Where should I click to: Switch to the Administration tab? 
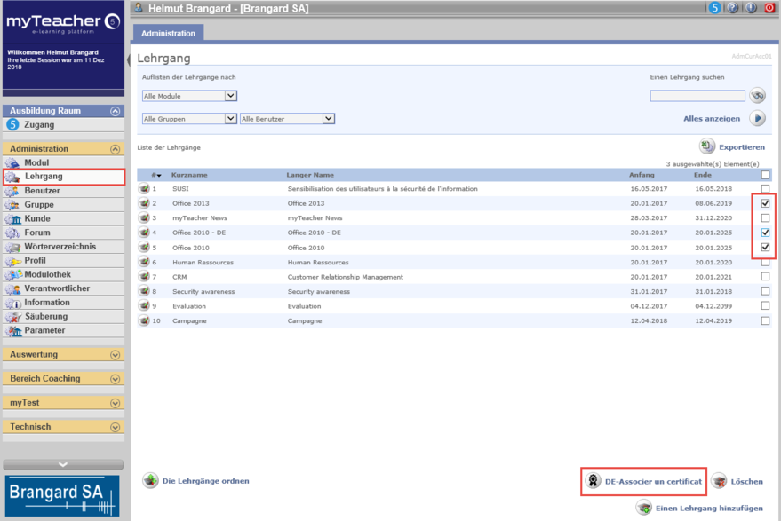pos(168,34)
